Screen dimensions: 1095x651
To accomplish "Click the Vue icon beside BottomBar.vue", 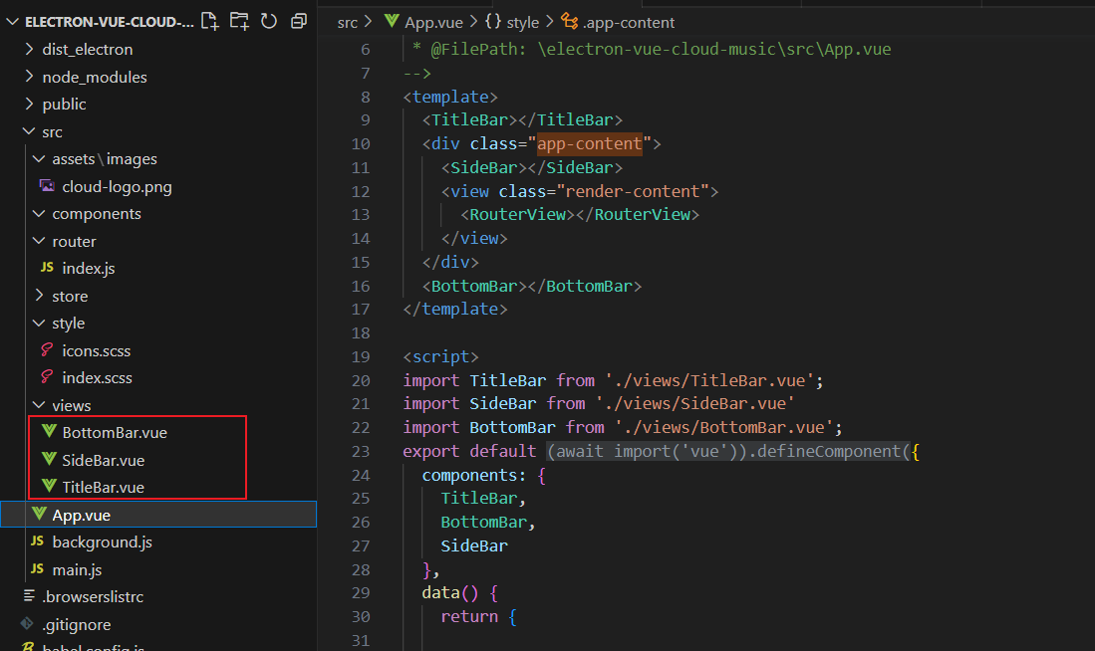I will pyautogui.click(x=49, y=431).
